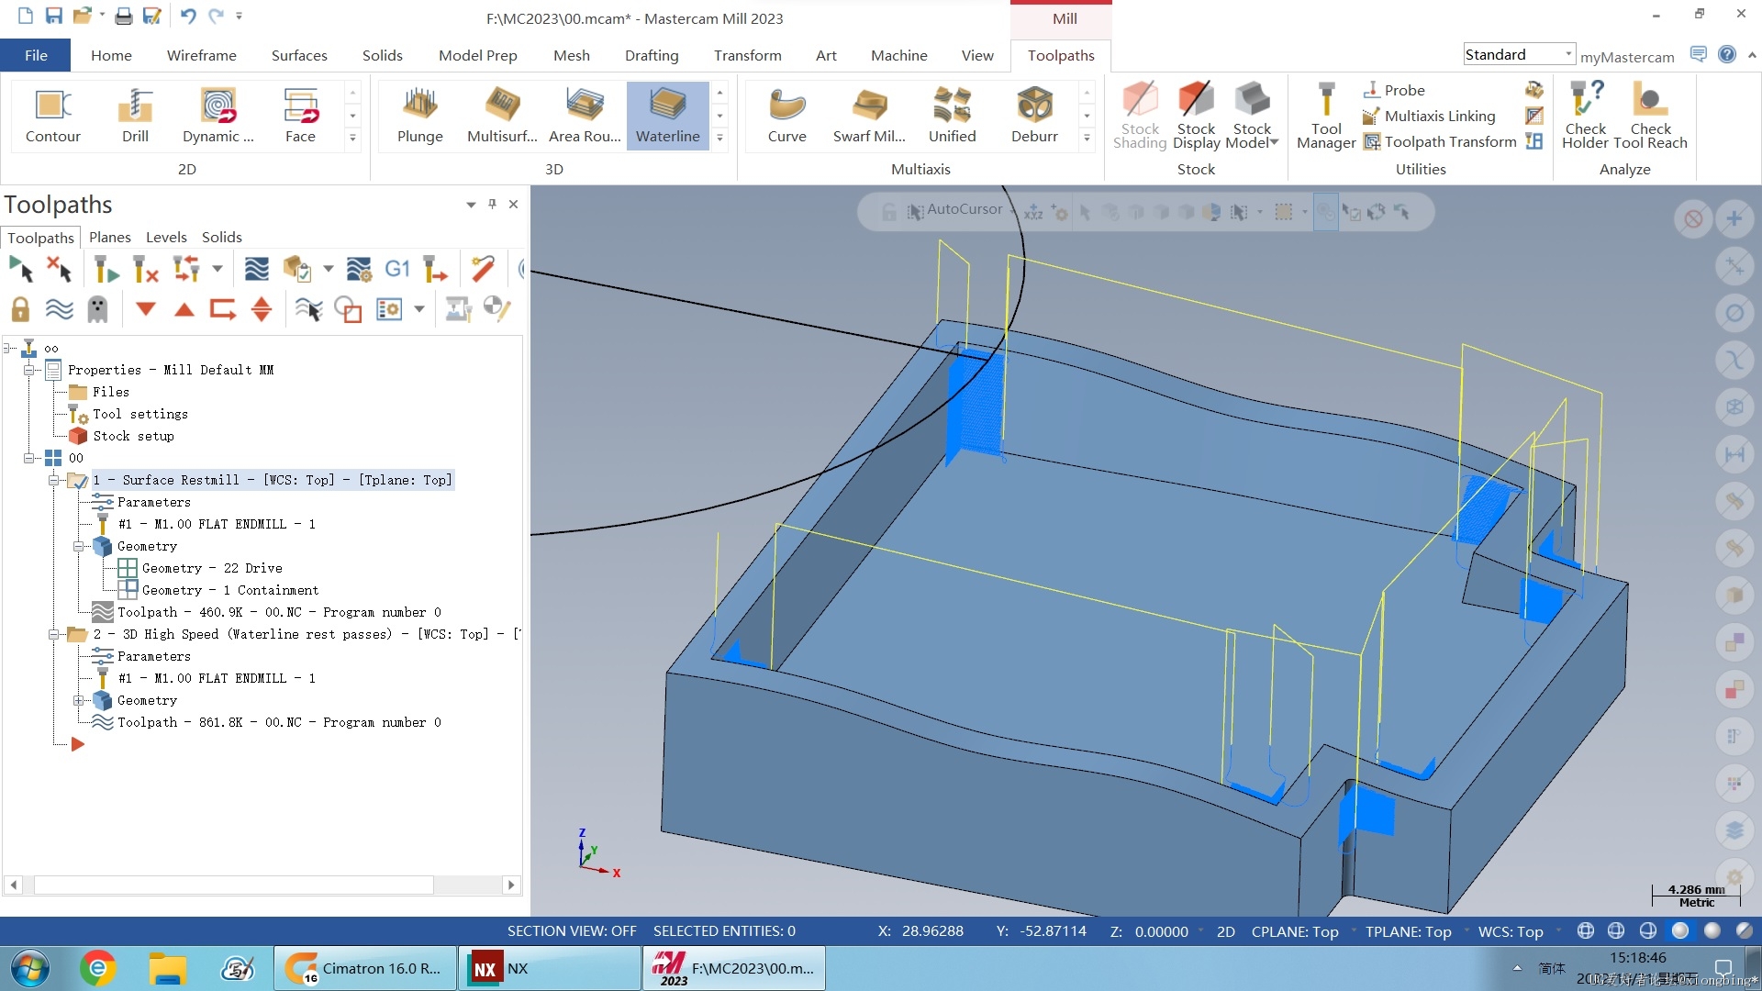Click the G1 post process icon
This screenshot has height=991, width=1762.
[396, 269]
